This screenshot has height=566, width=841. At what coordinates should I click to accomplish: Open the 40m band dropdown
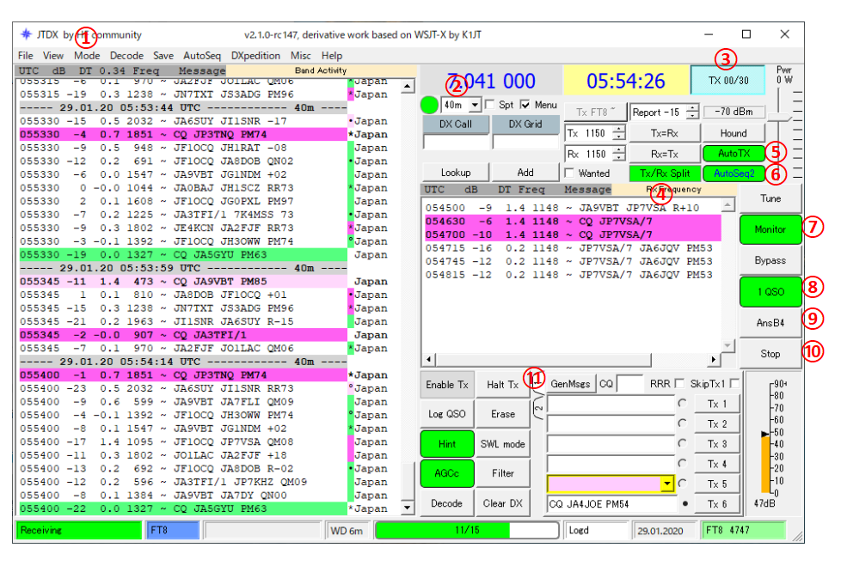475,105
